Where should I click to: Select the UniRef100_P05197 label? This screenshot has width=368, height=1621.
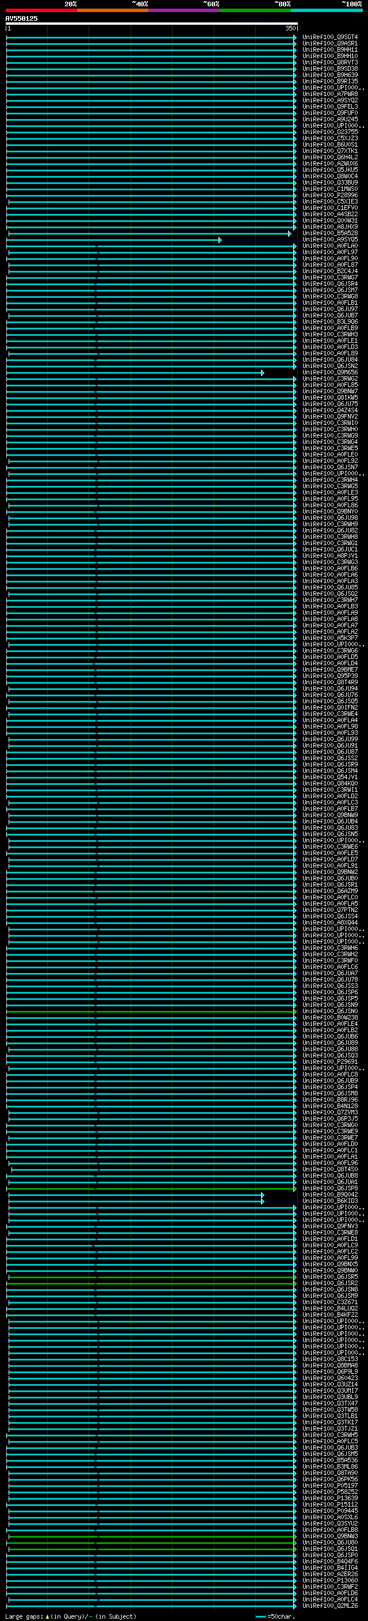coord(329,1485)
